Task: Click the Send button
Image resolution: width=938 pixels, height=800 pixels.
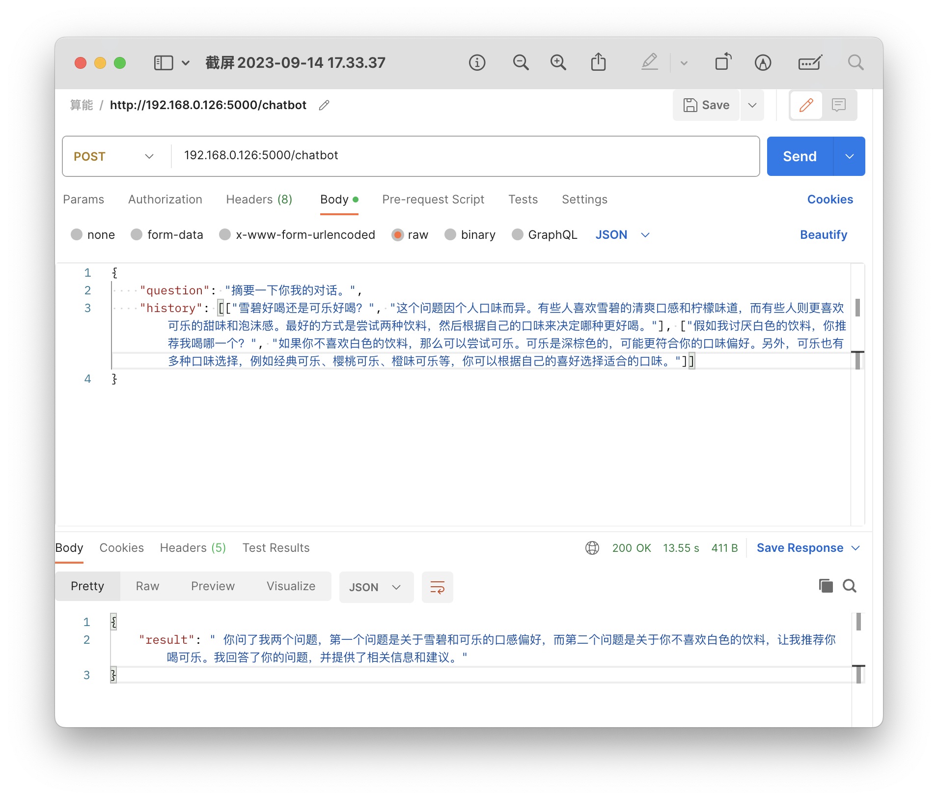Action: point(800,156)
